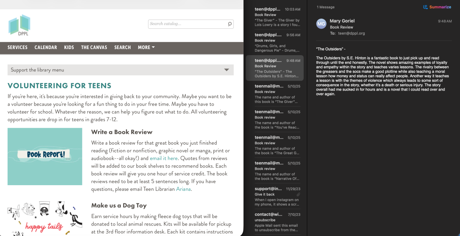The width and height of the screenshot is (460, 236).
Task: Click the DPPL library logo
Action: click(x=19, y=25)
